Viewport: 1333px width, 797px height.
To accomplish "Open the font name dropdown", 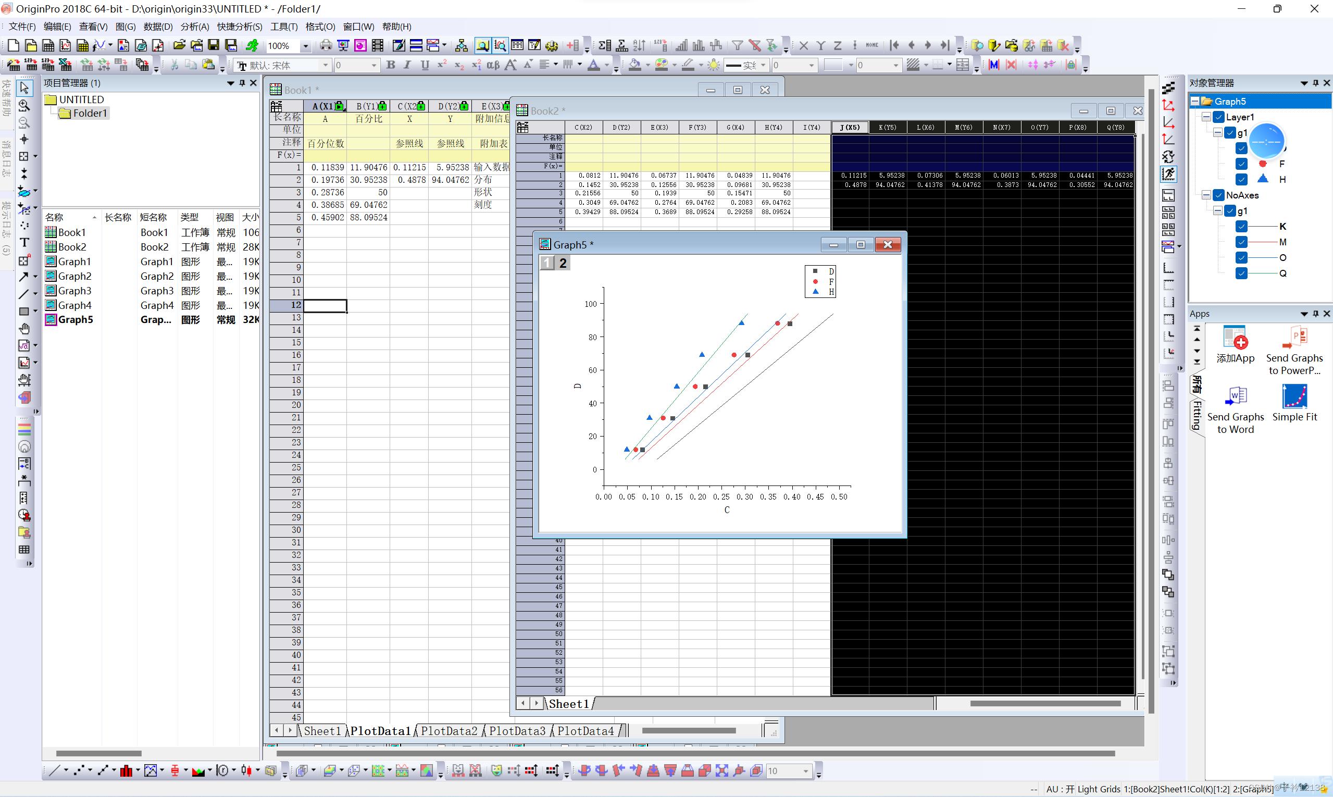I will click(x=326, y=66).
